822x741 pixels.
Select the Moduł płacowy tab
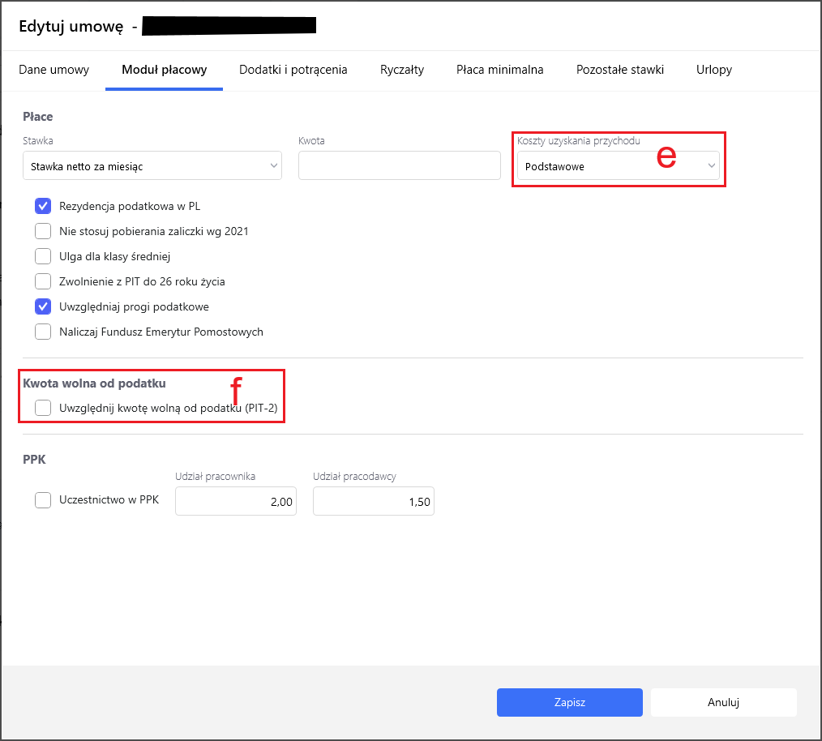[164, 70]
